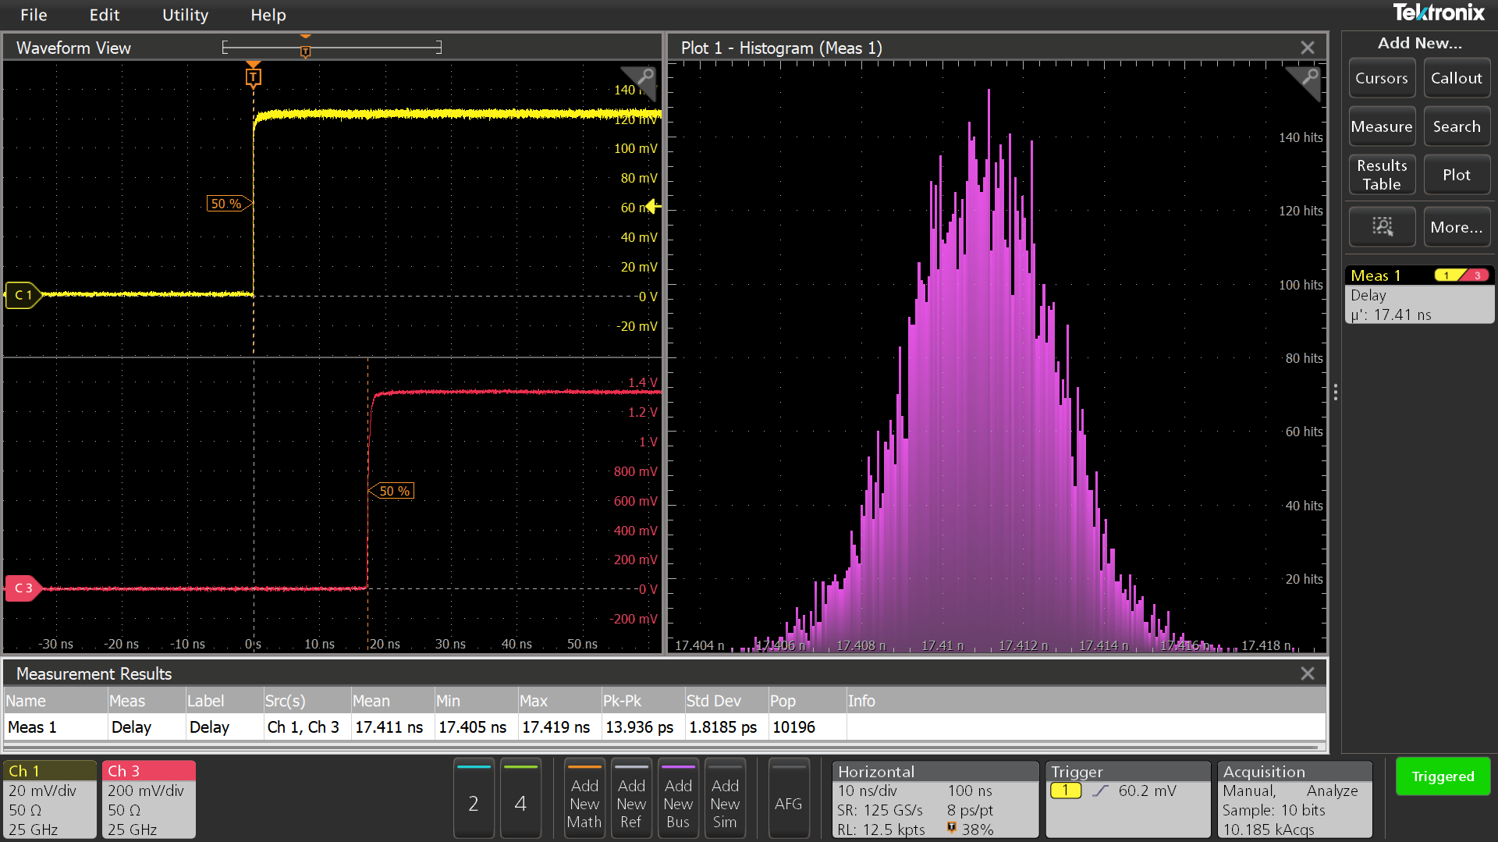1498x842 pixels.
Task: Click the Min column header
Action: (x=475, y=701)
